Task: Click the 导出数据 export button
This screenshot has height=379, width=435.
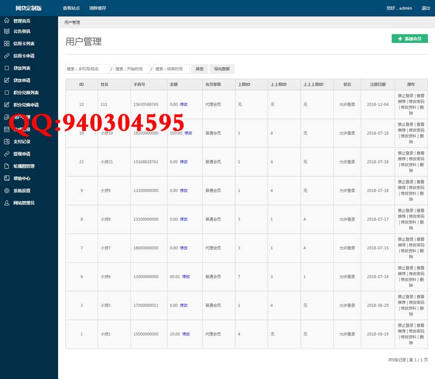Action: (x=222, y=69)
